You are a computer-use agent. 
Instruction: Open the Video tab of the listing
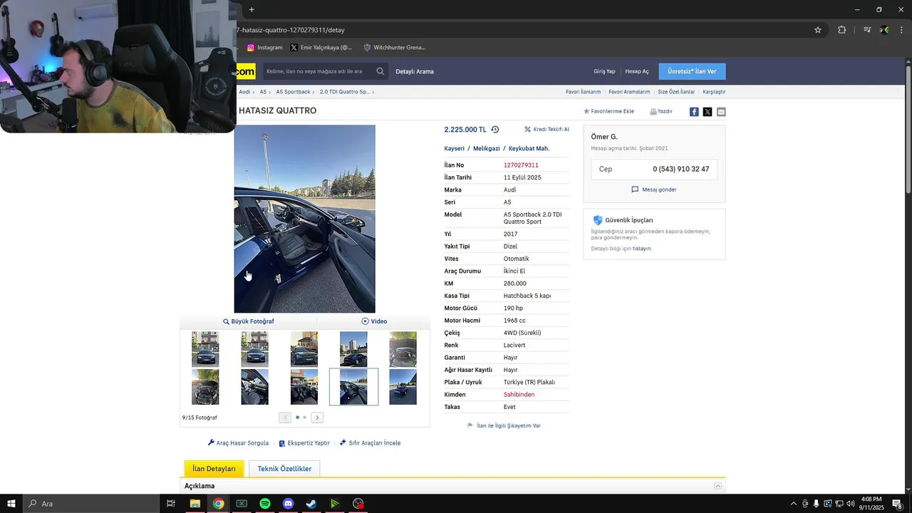[374, 321]
